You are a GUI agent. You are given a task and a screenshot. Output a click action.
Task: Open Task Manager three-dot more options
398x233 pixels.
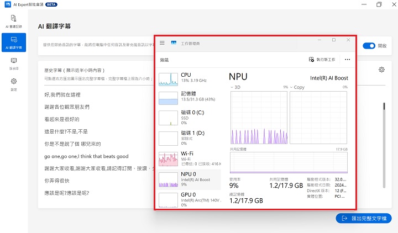click(x=347, y=60)
